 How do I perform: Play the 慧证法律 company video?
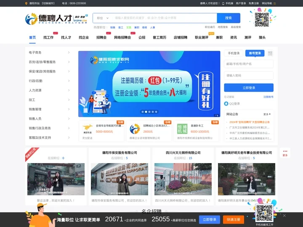pos(57,180)
